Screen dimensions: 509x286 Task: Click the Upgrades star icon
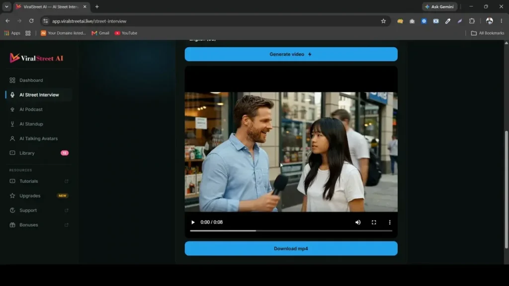12,196
